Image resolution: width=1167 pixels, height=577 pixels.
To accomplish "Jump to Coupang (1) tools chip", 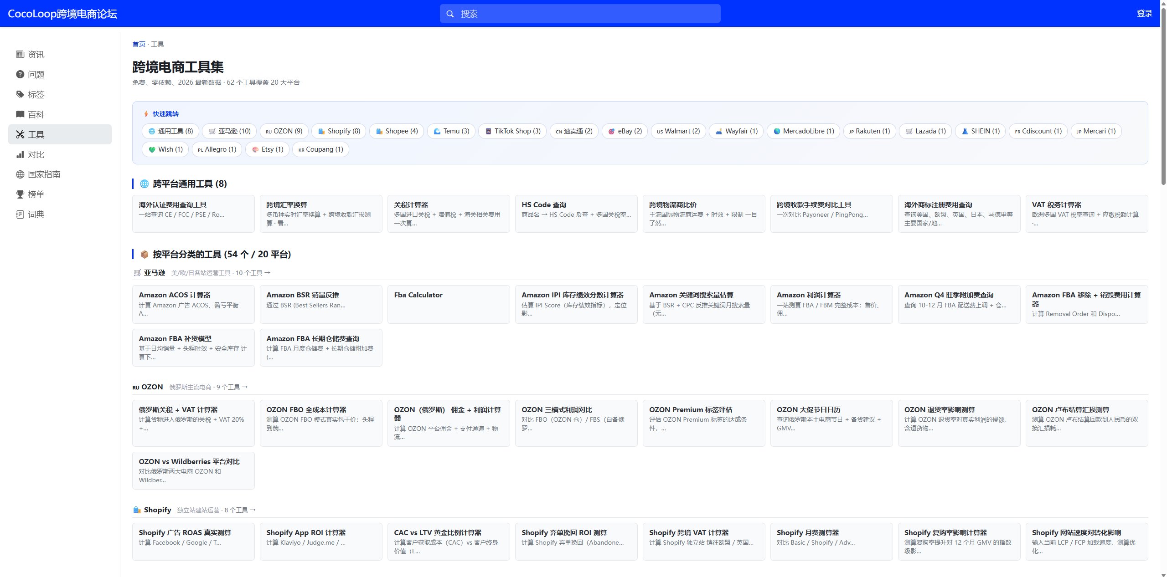I will 320,149.
